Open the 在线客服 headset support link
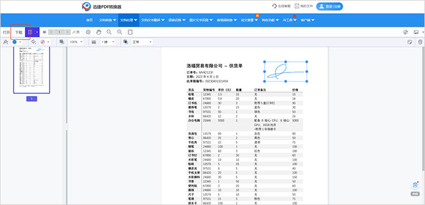The image size is (425, 205). pyautogui.click(x=281, y=6)
